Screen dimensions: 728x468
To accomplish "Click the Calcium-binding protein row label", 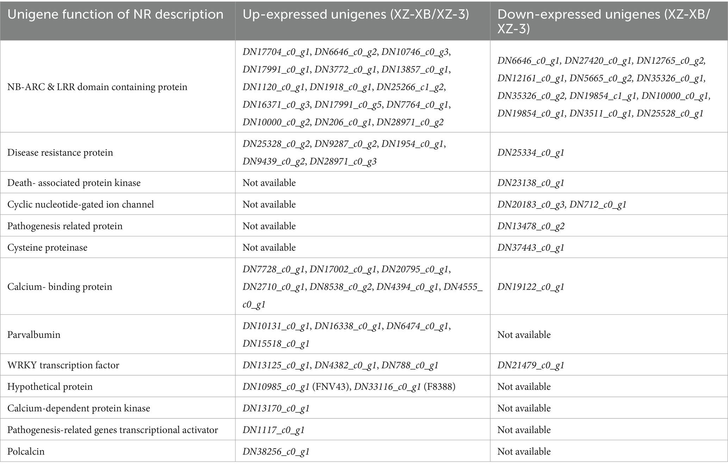I will pyautogui.click(x=60, y=287).
